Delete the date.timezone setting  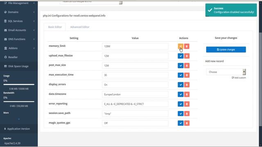(187, 94)
